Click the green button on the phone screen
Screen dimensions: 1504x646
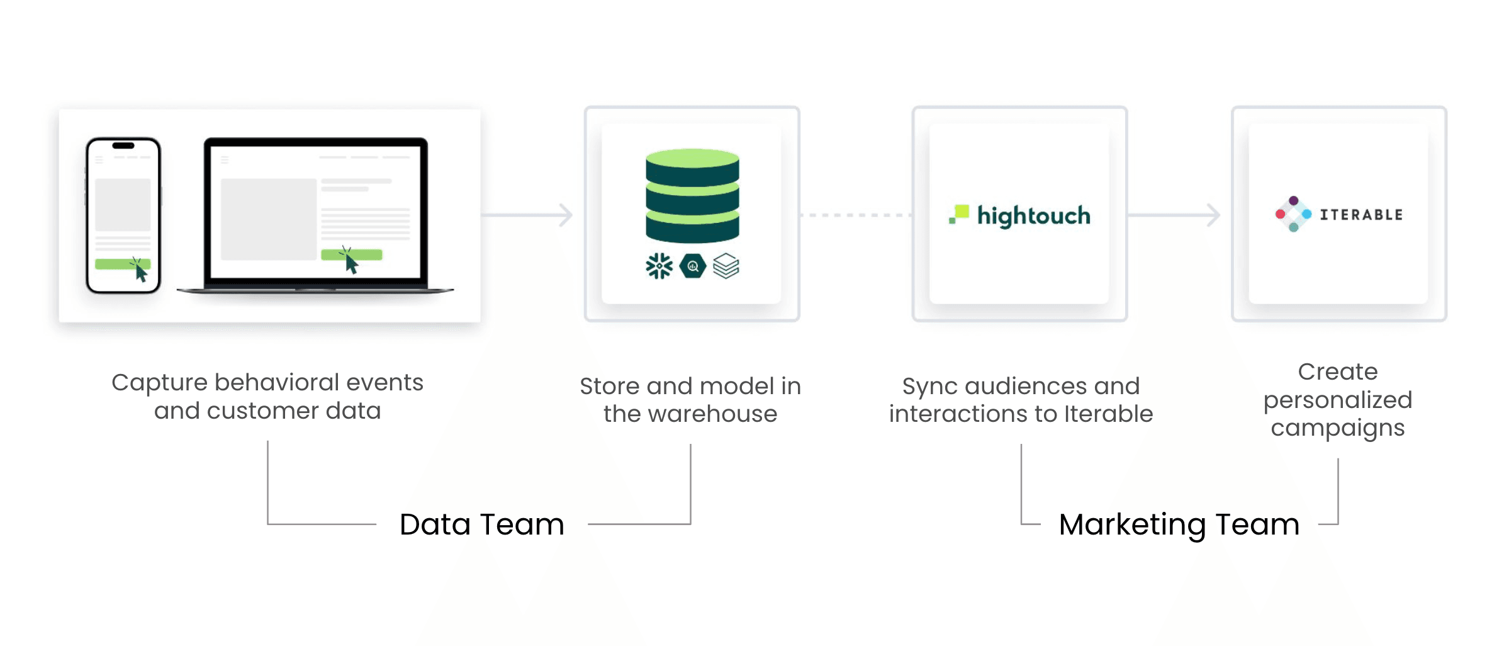pyautogui.click(x=123, y=264)
